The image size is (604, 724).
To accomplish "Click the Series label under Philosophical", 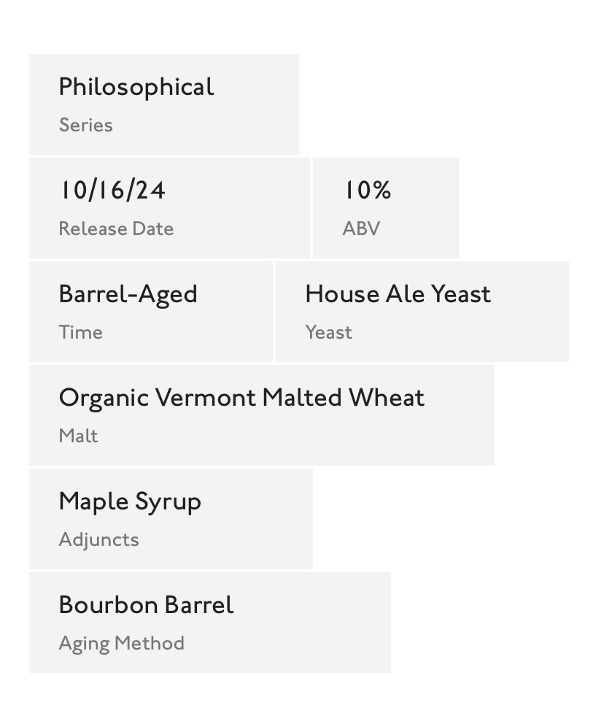I will (x=86, y=125).
